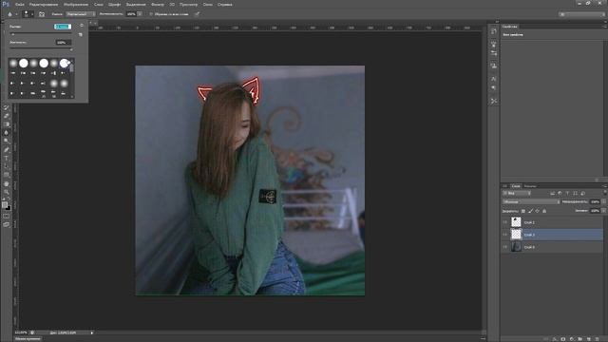Open the Справка menu
This screenshot has width=608, height=342.
225,4
